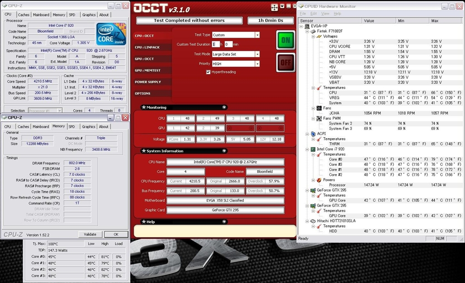
Task: Switch to Graphics tab in memory CPU-Z window
Action: point(89,127)
